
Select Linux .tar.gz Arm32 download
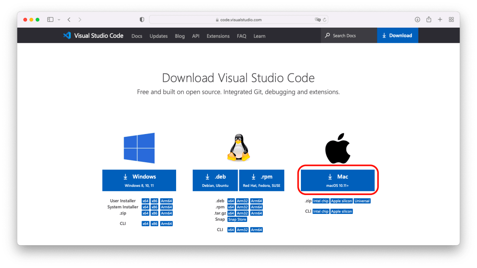point(242,213)
